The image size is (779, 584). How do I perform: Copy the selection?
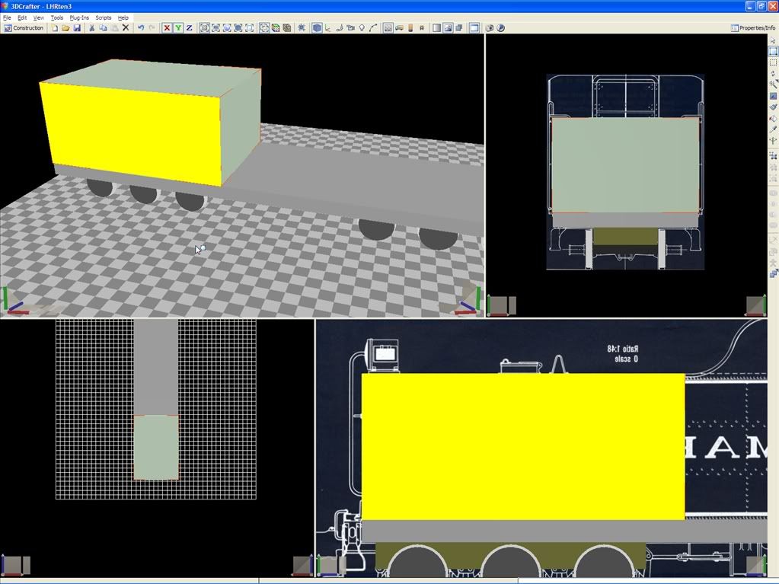(x=103, y=28)
